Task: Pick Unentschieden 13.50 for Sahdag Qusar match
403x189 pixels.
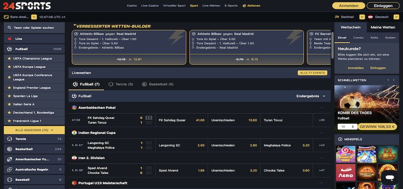Action: pyautogui.click(x=234, y=120)
